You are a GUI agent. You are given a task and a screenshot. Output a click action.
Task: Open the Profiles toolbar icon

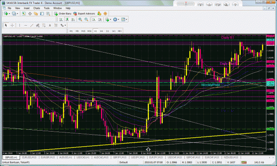pos(14,14)
